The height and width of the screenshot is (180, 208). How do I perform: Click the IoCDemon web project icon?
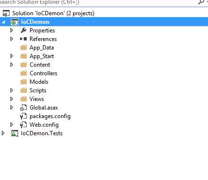click(x=15, y=22)
